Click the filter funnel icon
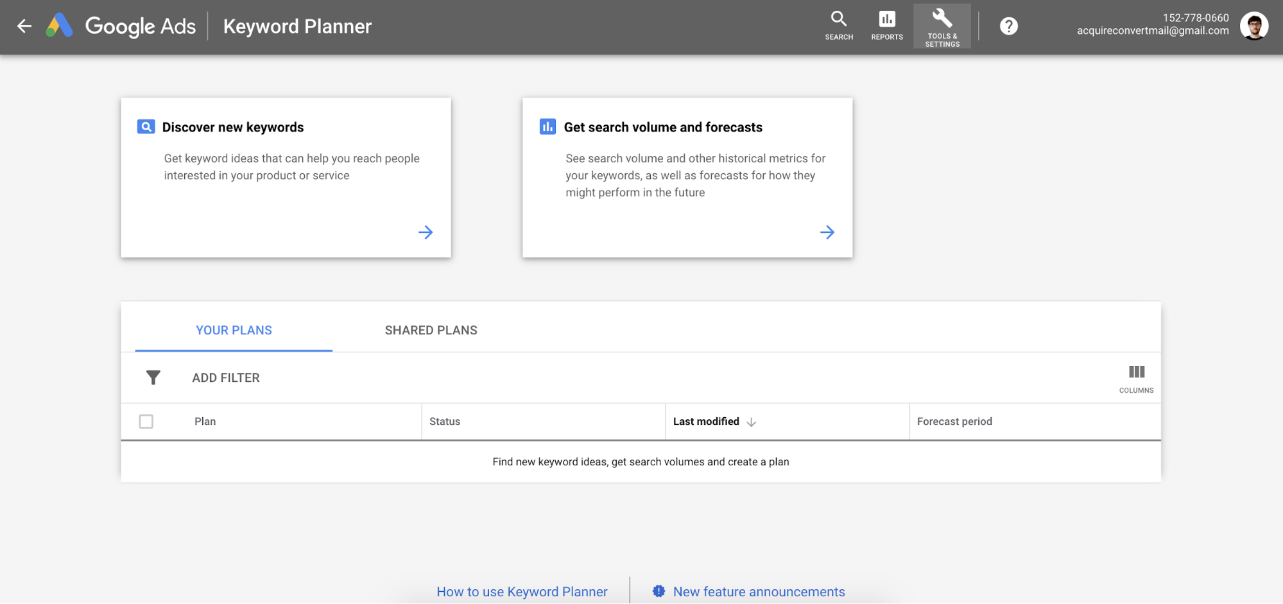The width and height of the screenshot is (1283, 604). pos(153,377)
